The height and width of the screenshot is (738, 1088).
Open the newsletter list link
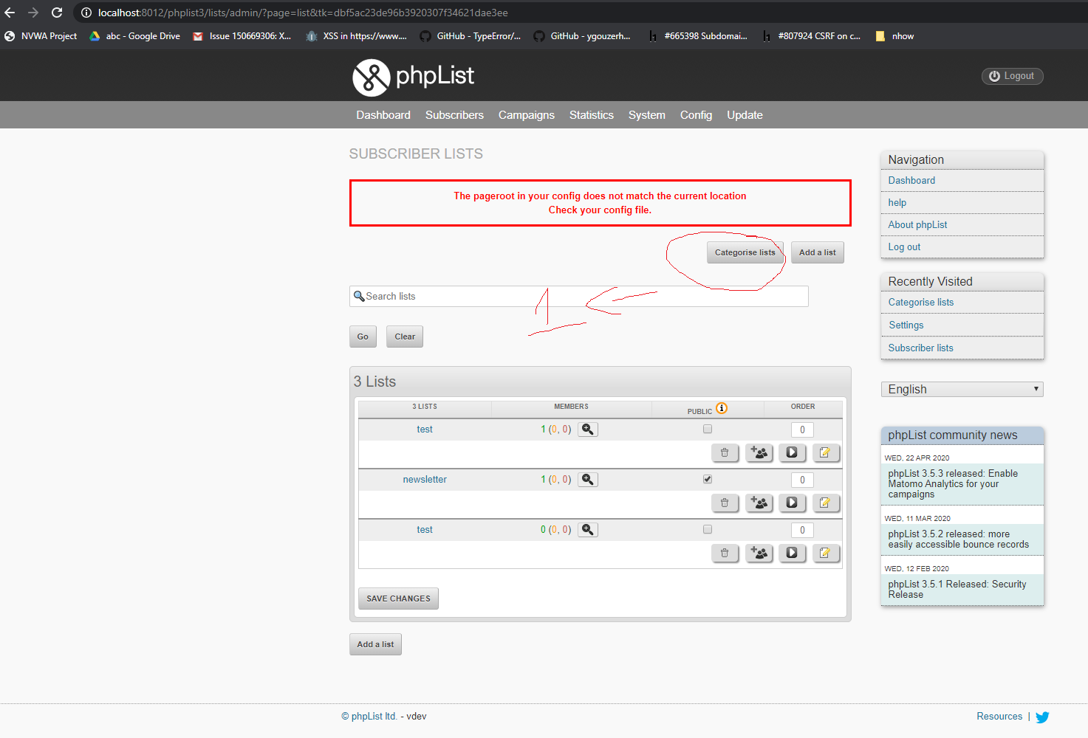point(425,480)
